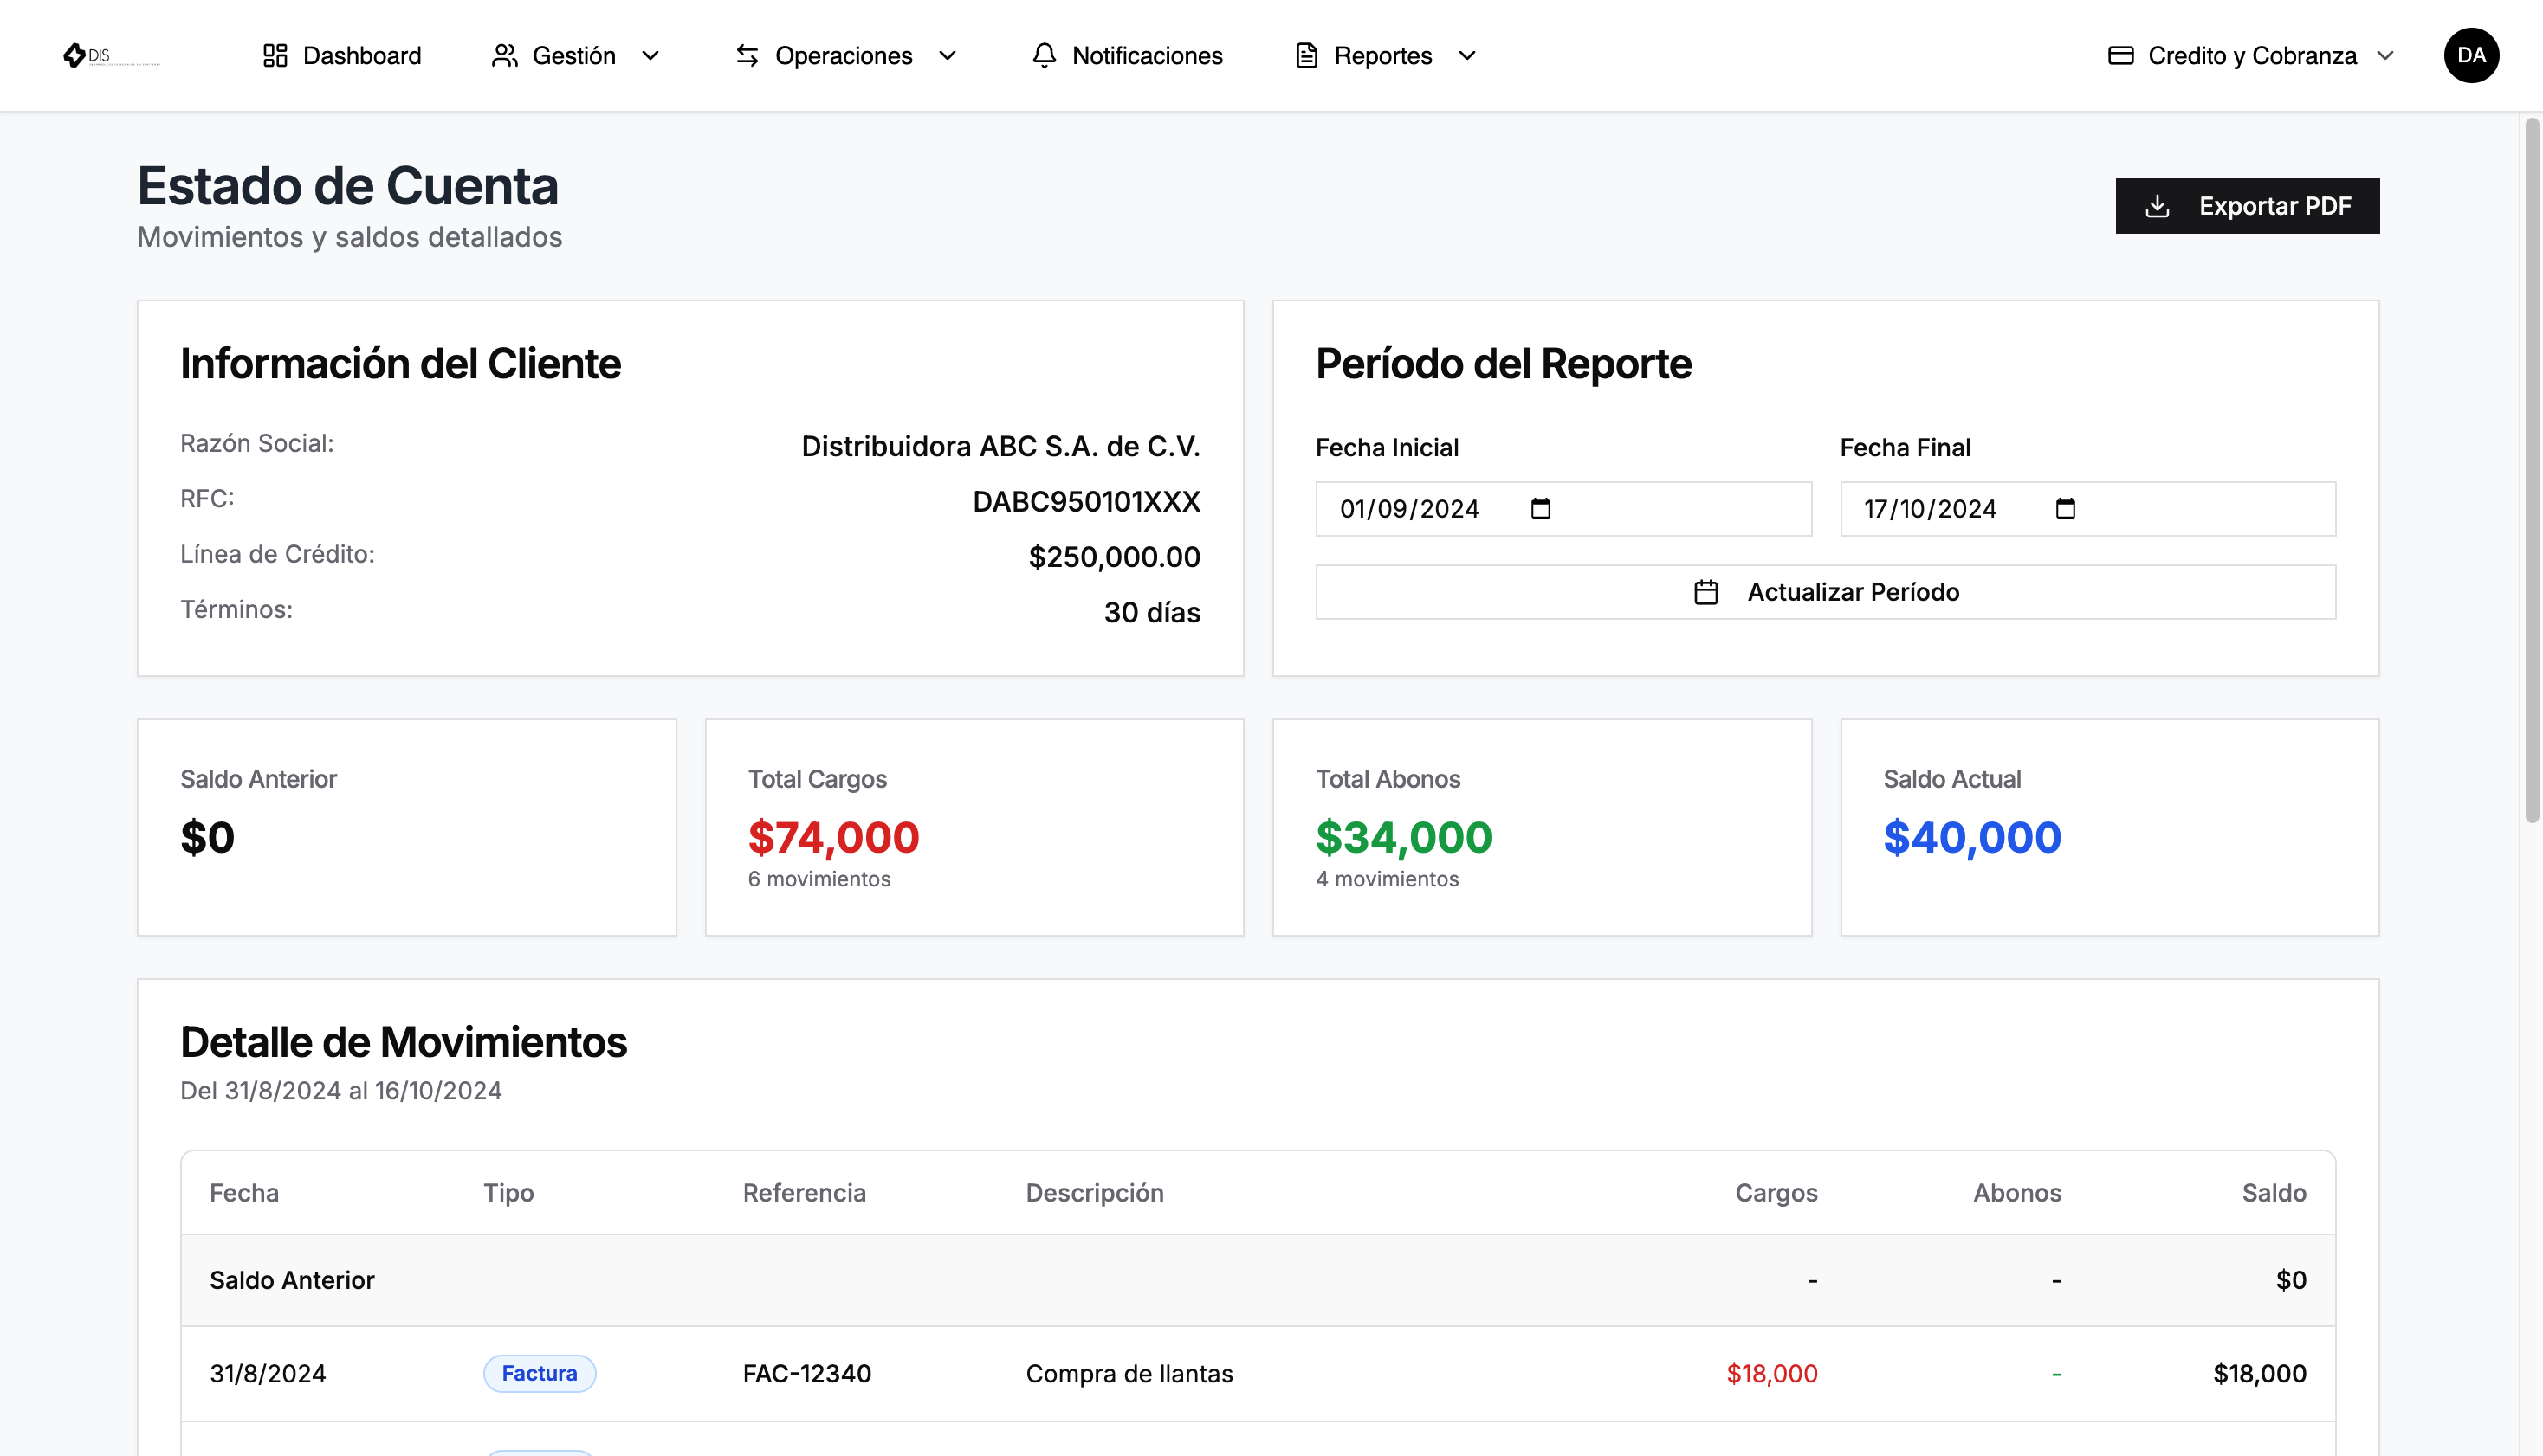
Task: Expand the Reportes dropdown chevron
Action: coord(1466,55)
